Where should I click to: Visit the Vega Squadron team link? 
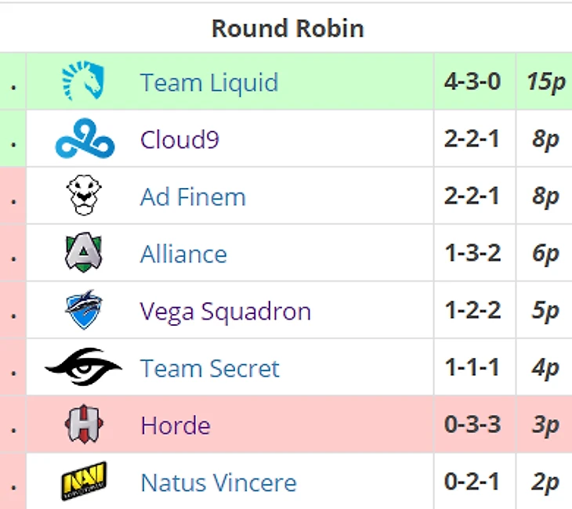pyautogui.click(x=226, y=312)
